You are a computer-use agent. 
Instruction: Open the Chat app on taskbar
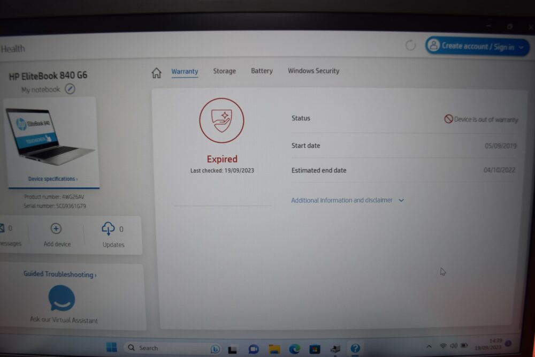click(x=254, y=349)
